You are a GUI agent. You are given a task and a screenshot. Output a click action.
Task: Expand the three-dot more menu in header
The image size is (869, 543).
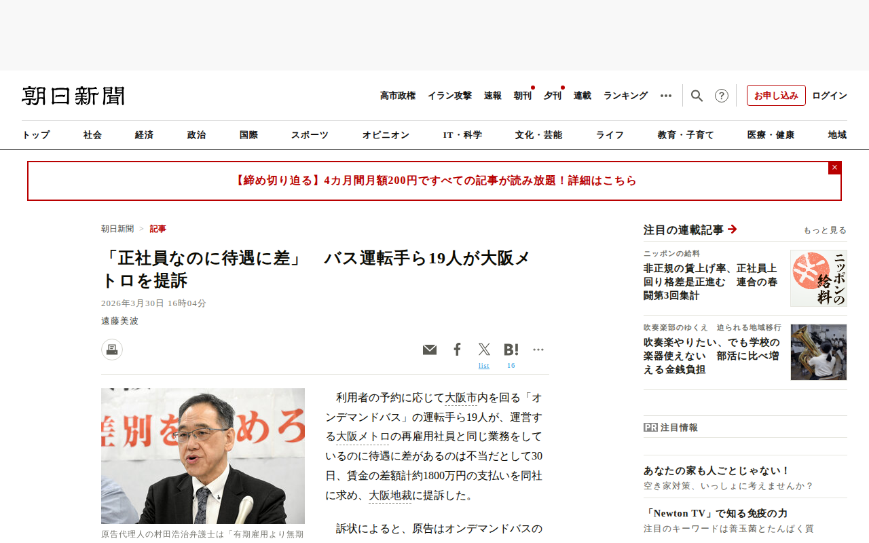click(x=666, y=96)
